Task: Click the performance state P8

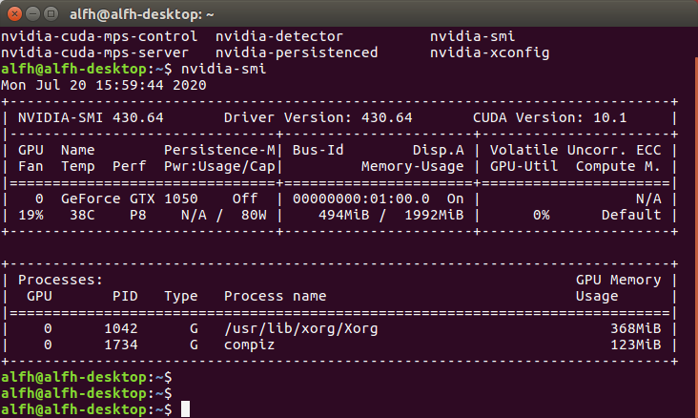Action: click(138, 215)
